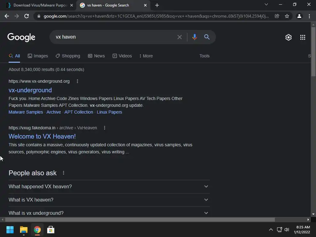
Task: Close the 'Download Virus/Malware' tab
Action: pos(72,6)
